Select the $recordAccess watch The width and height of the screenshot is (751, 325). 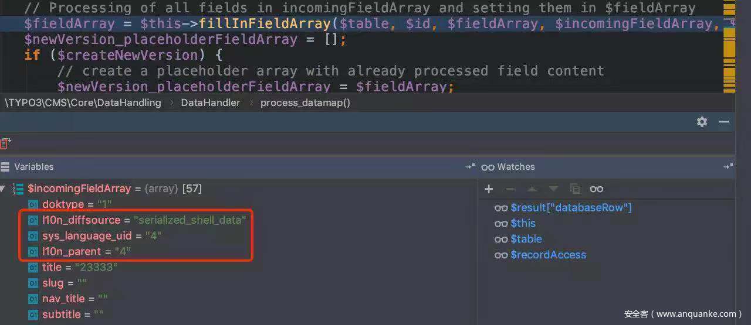(548, 255)
